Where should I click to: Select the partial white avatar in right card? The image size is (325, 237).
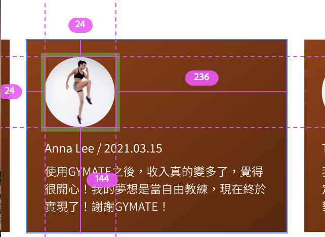pyautogui.click(x=323, y=92)
